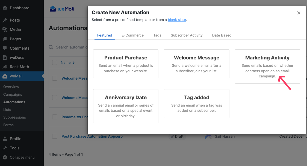Viewport: 307px width, 166px height.
Task: Sort by the Name column arrows
Action: 74,63
